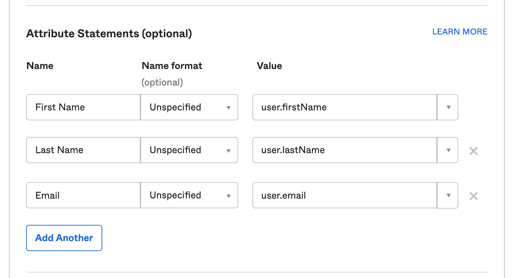This screenshot has width=513, height=278.
Task: Open value suggestions arrow for user.firstName
Action: click(x=448, y=107)
